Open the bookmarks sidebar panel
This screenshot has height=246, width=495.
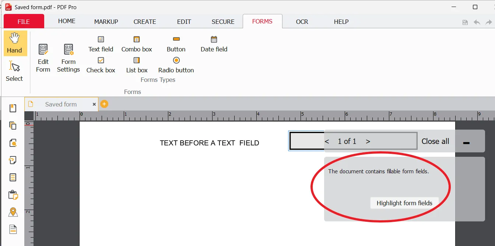coord(13,108)
